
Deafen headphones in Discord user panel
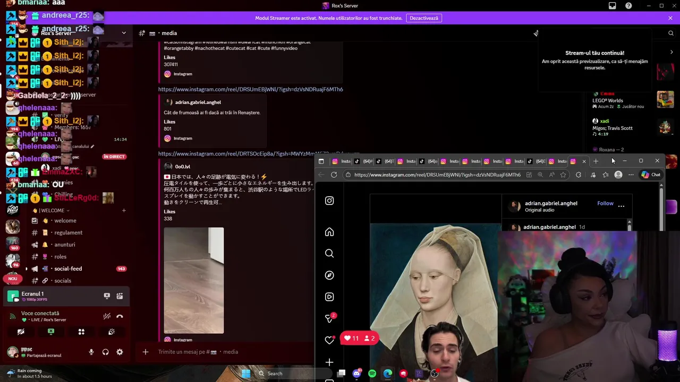click(x=105, y=352)
